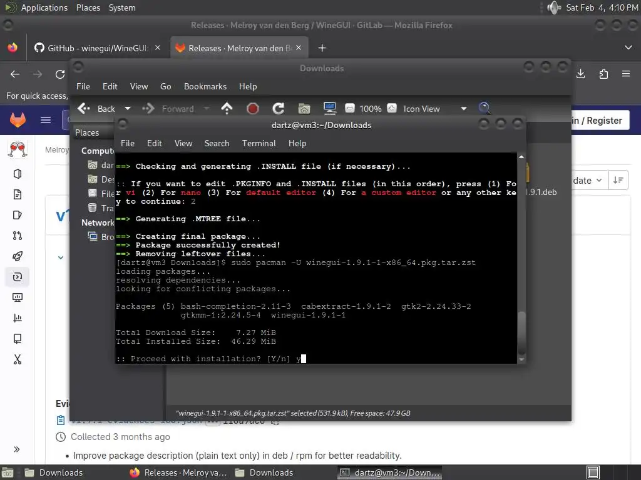
Task: Open the Places sidebar selector in file manager
Action: pos(94,132)
